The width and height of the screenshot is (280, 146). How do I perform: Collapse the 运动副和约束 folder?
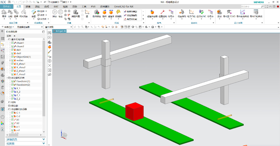point(8,78)
